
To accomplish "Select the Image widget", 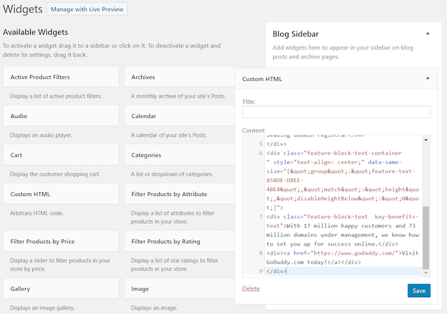I will point(179,289).
